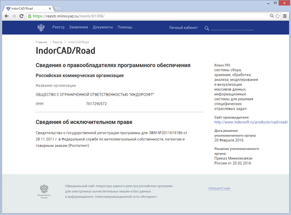Open the indorsoft.ru products link
The height and width of the screenshot is (215, 291).
pyautogui.click(x=251, y=122)
